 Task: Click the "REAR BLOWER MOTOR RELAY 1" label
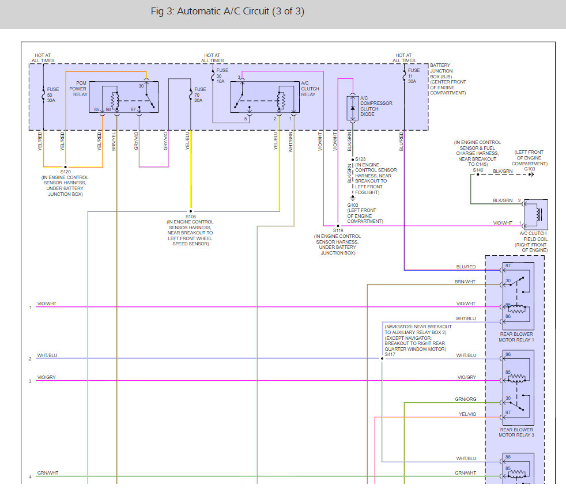[x=516, y=337]
